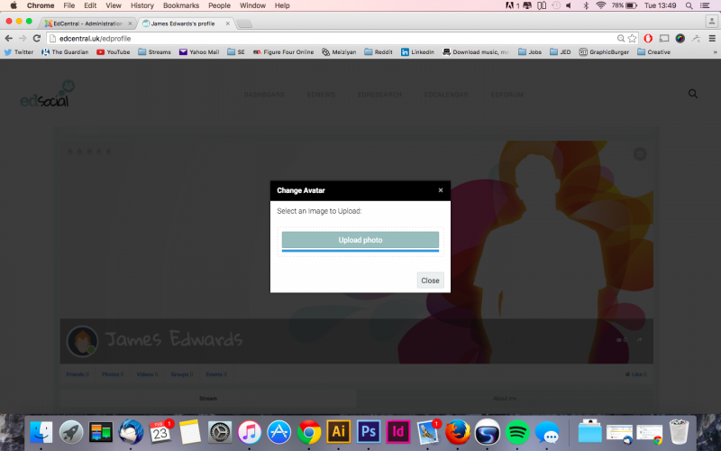Open the Chrome hamburger menu
Screen dimensions: 721x451
711,39
